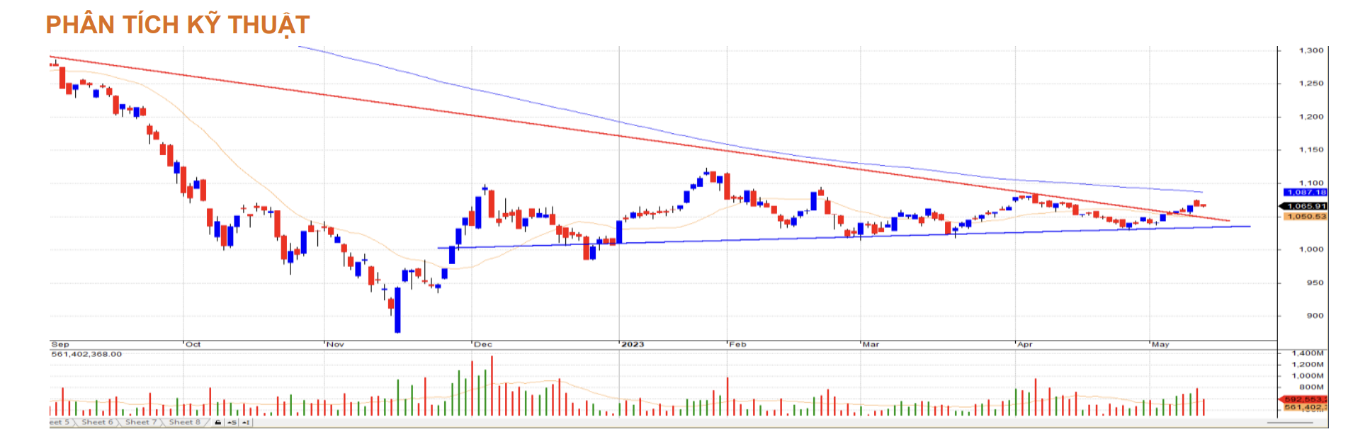Click the Dec label on the time axis
1353x439 pixels.
(482, 345)
